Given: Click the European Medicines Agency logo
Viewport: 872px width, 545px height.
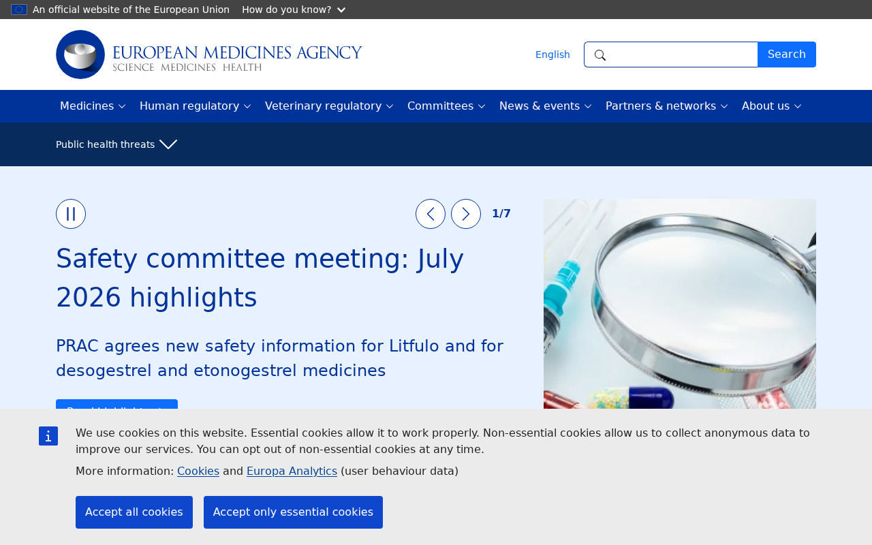Looking at the screenshot, I should click(x=209, y=54).
